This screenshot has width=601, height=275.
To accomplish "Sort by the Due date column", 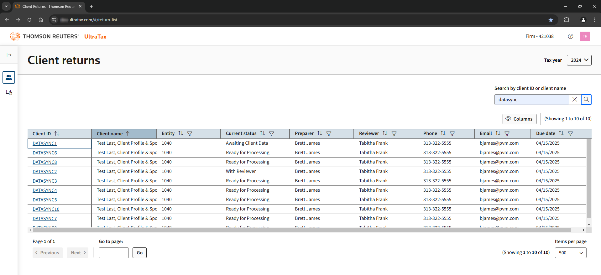I will [x=561, y=133].
